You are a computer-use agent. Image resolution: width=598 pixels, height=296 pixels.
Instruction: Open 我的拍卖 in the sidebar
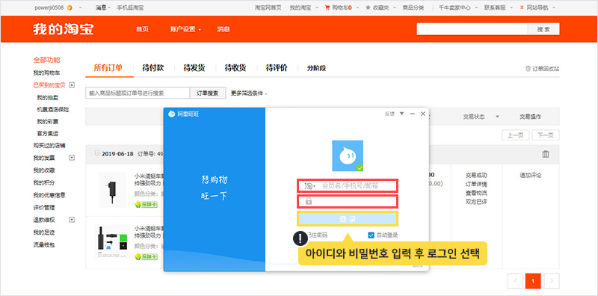pos(48,98)
